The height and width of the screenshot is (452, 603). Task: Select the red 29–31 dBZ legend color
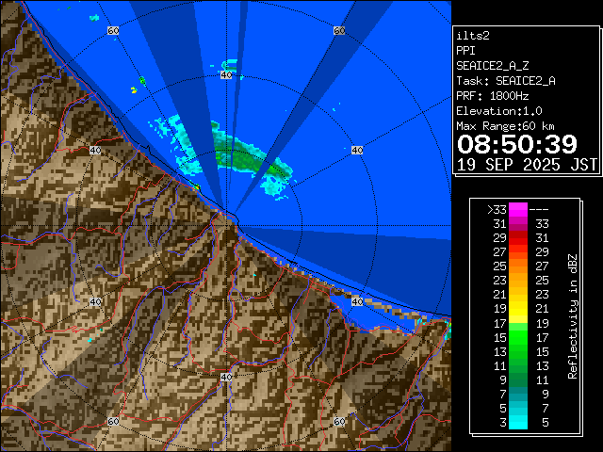[x=518, y=238]
